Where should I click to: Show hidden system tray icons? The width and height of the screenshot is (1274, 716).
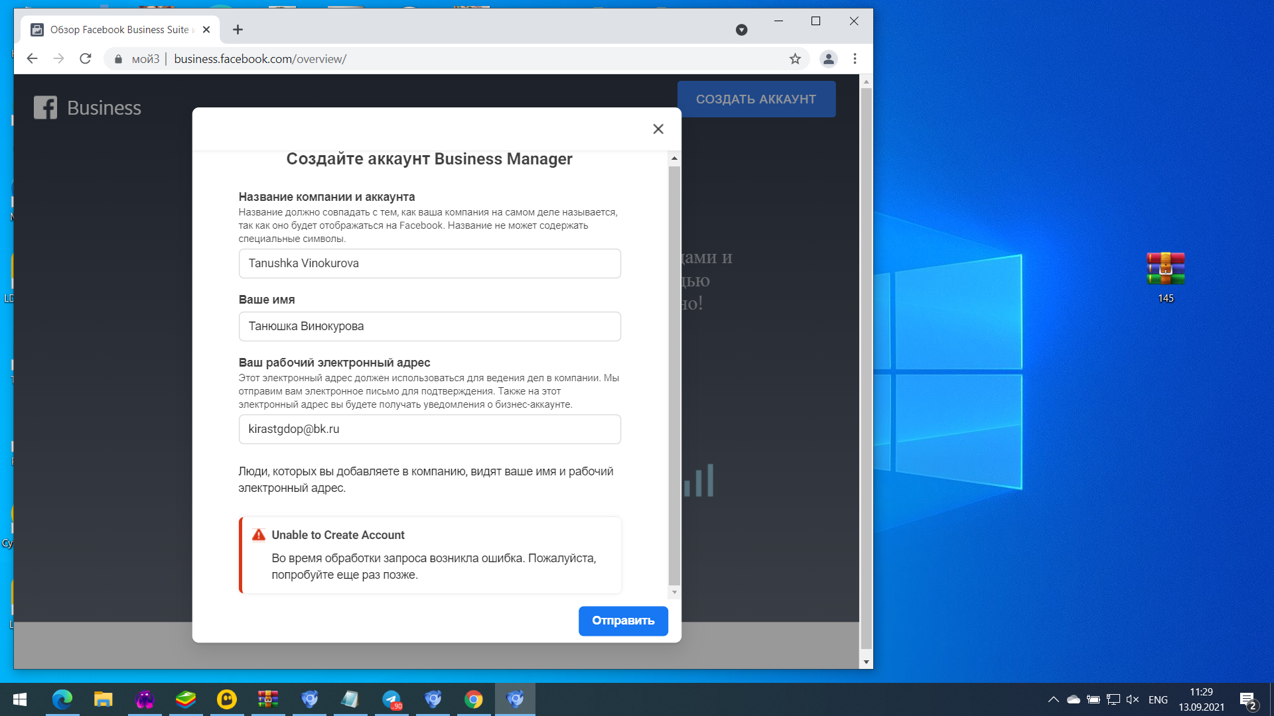[1053, 699]
